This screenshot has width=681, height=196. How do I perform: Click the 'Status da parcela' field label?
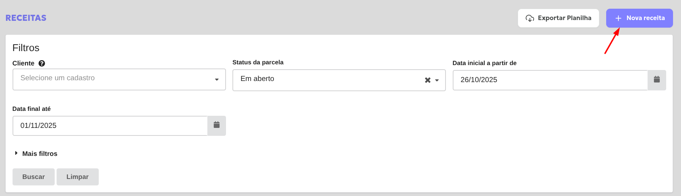point(258,62)
